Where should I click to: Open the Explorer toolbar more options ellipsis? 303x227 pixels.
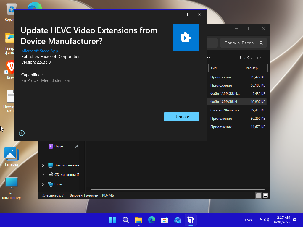(208, 58)
